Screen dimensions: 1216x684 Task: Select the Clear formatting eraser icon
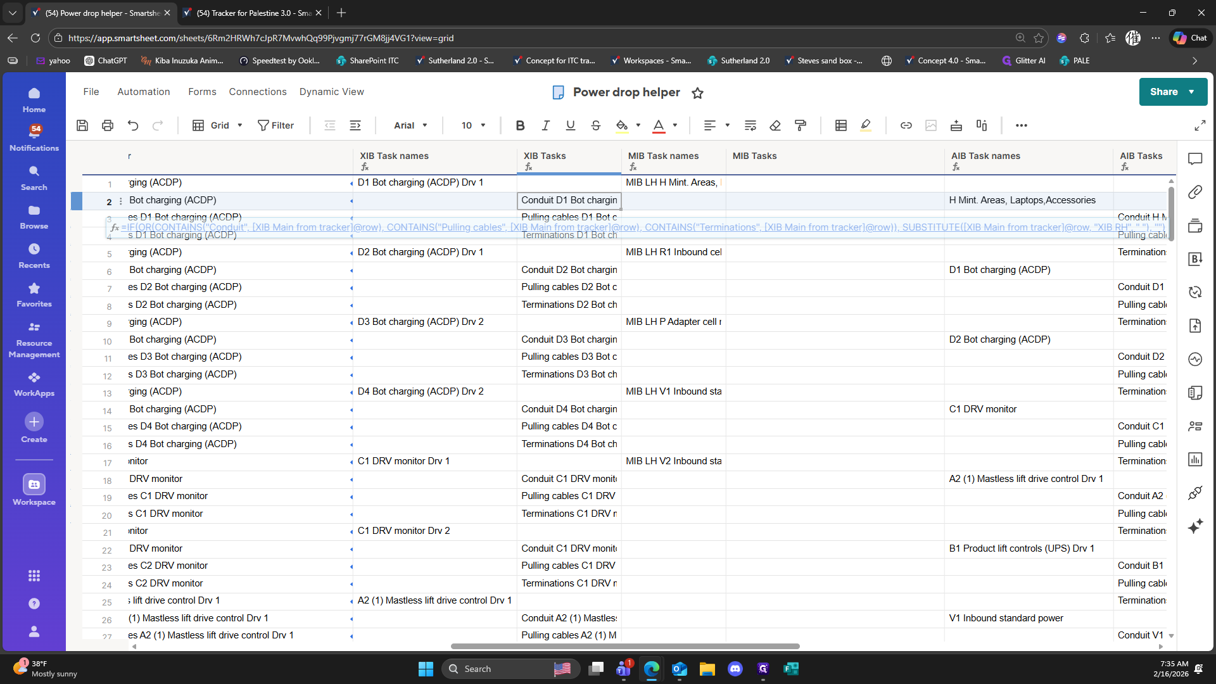(775, 125)
